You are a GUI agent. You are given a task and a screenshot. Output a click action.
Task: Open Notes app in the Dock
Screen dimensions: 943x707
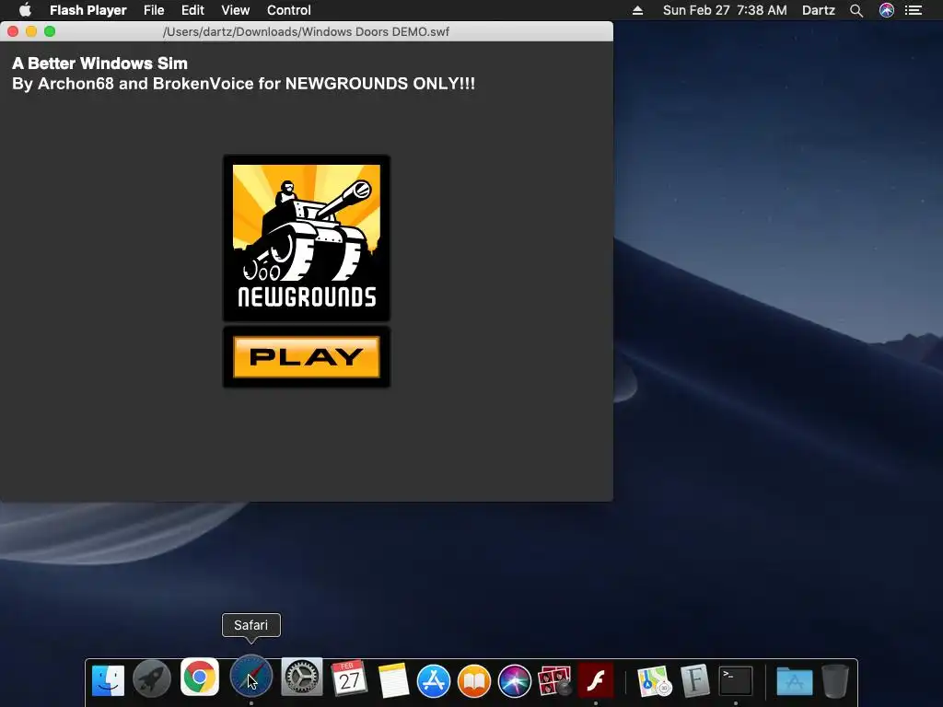393,680
